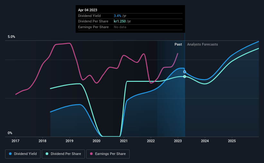This screenshot has width=264, height=163.
Task: Click the 2021 x-axis label
Action: point(123,141)
